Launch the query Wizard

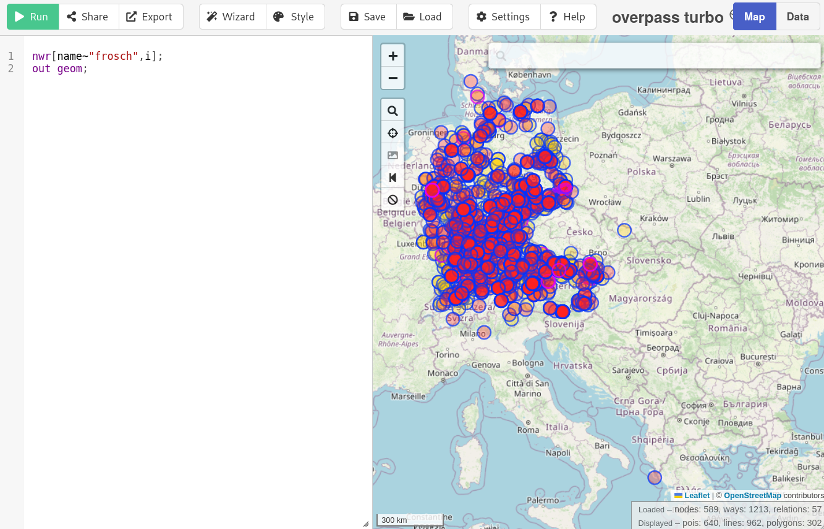tap(232, 17)
